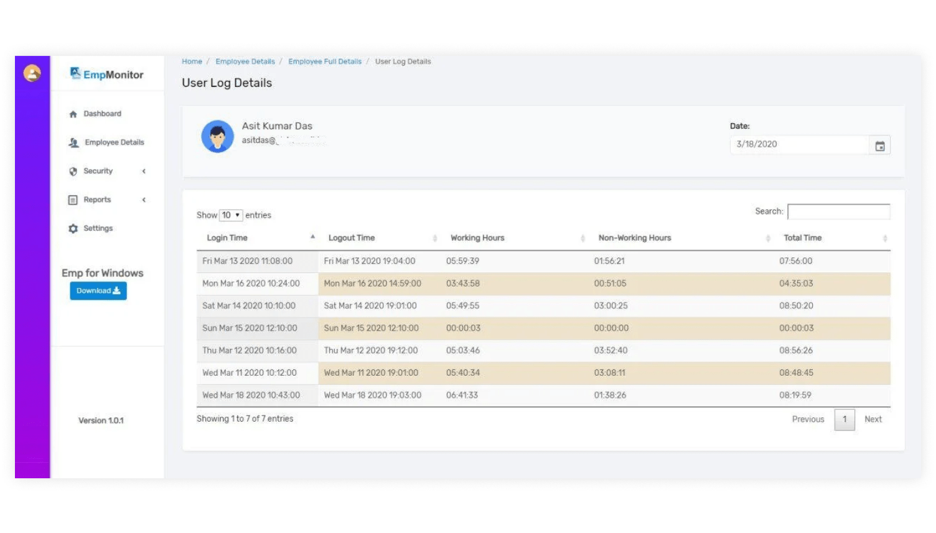Click the Dashboard home icon
This screenshot has height=533, width=936.
pyautogui.click(x=73, y=114)
